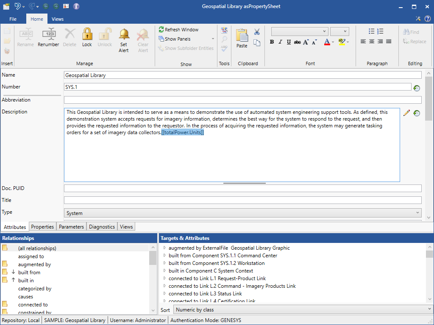The height and width of the screenshot is (325, 434).
Task: Click the Lock padlock icon
Action: pos(87,34)
